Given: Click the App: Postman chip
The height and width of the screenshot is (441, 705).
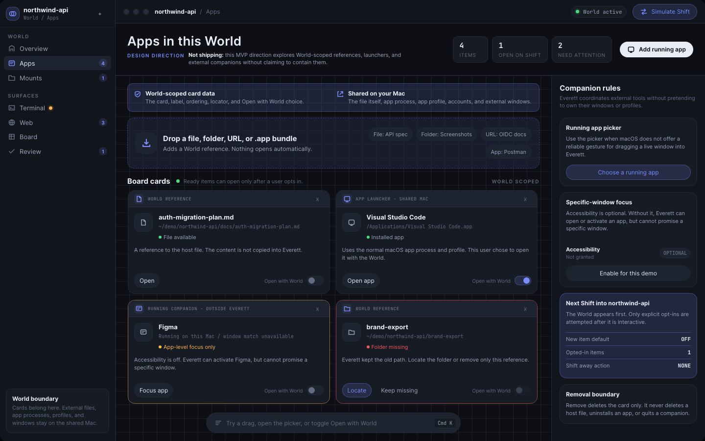Looking at the screenshot, I should 509,152.
